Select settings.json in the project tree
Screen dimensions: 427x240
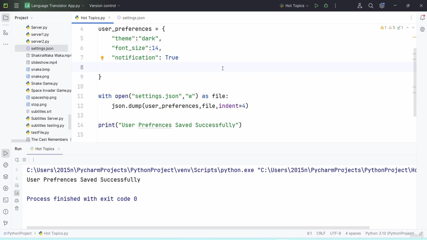[41, 48]
